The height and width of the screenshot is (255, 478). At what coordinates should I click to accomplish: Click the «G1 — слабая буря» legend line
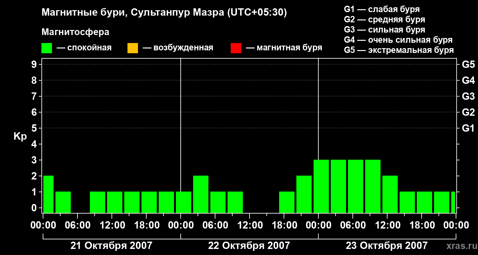382,9
